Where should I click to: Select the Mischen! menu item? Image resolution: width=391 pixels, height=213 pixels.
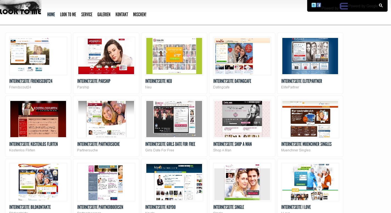click(x=140, y=14)
